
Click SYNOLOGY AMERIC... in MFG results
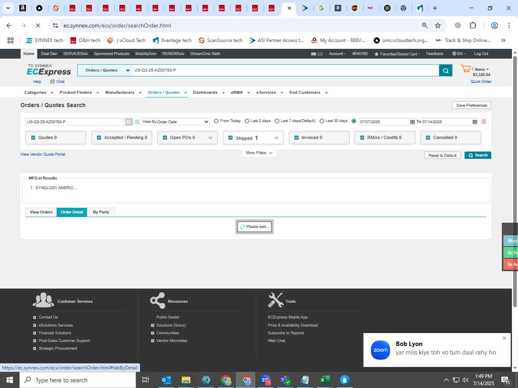click(56, 188)
